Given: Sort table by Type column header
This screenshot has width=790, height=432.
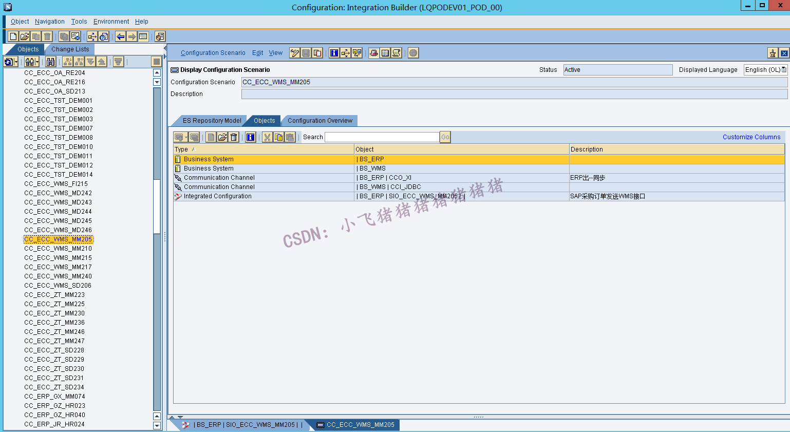Looking at the screenshot, I should pos(264,149).
